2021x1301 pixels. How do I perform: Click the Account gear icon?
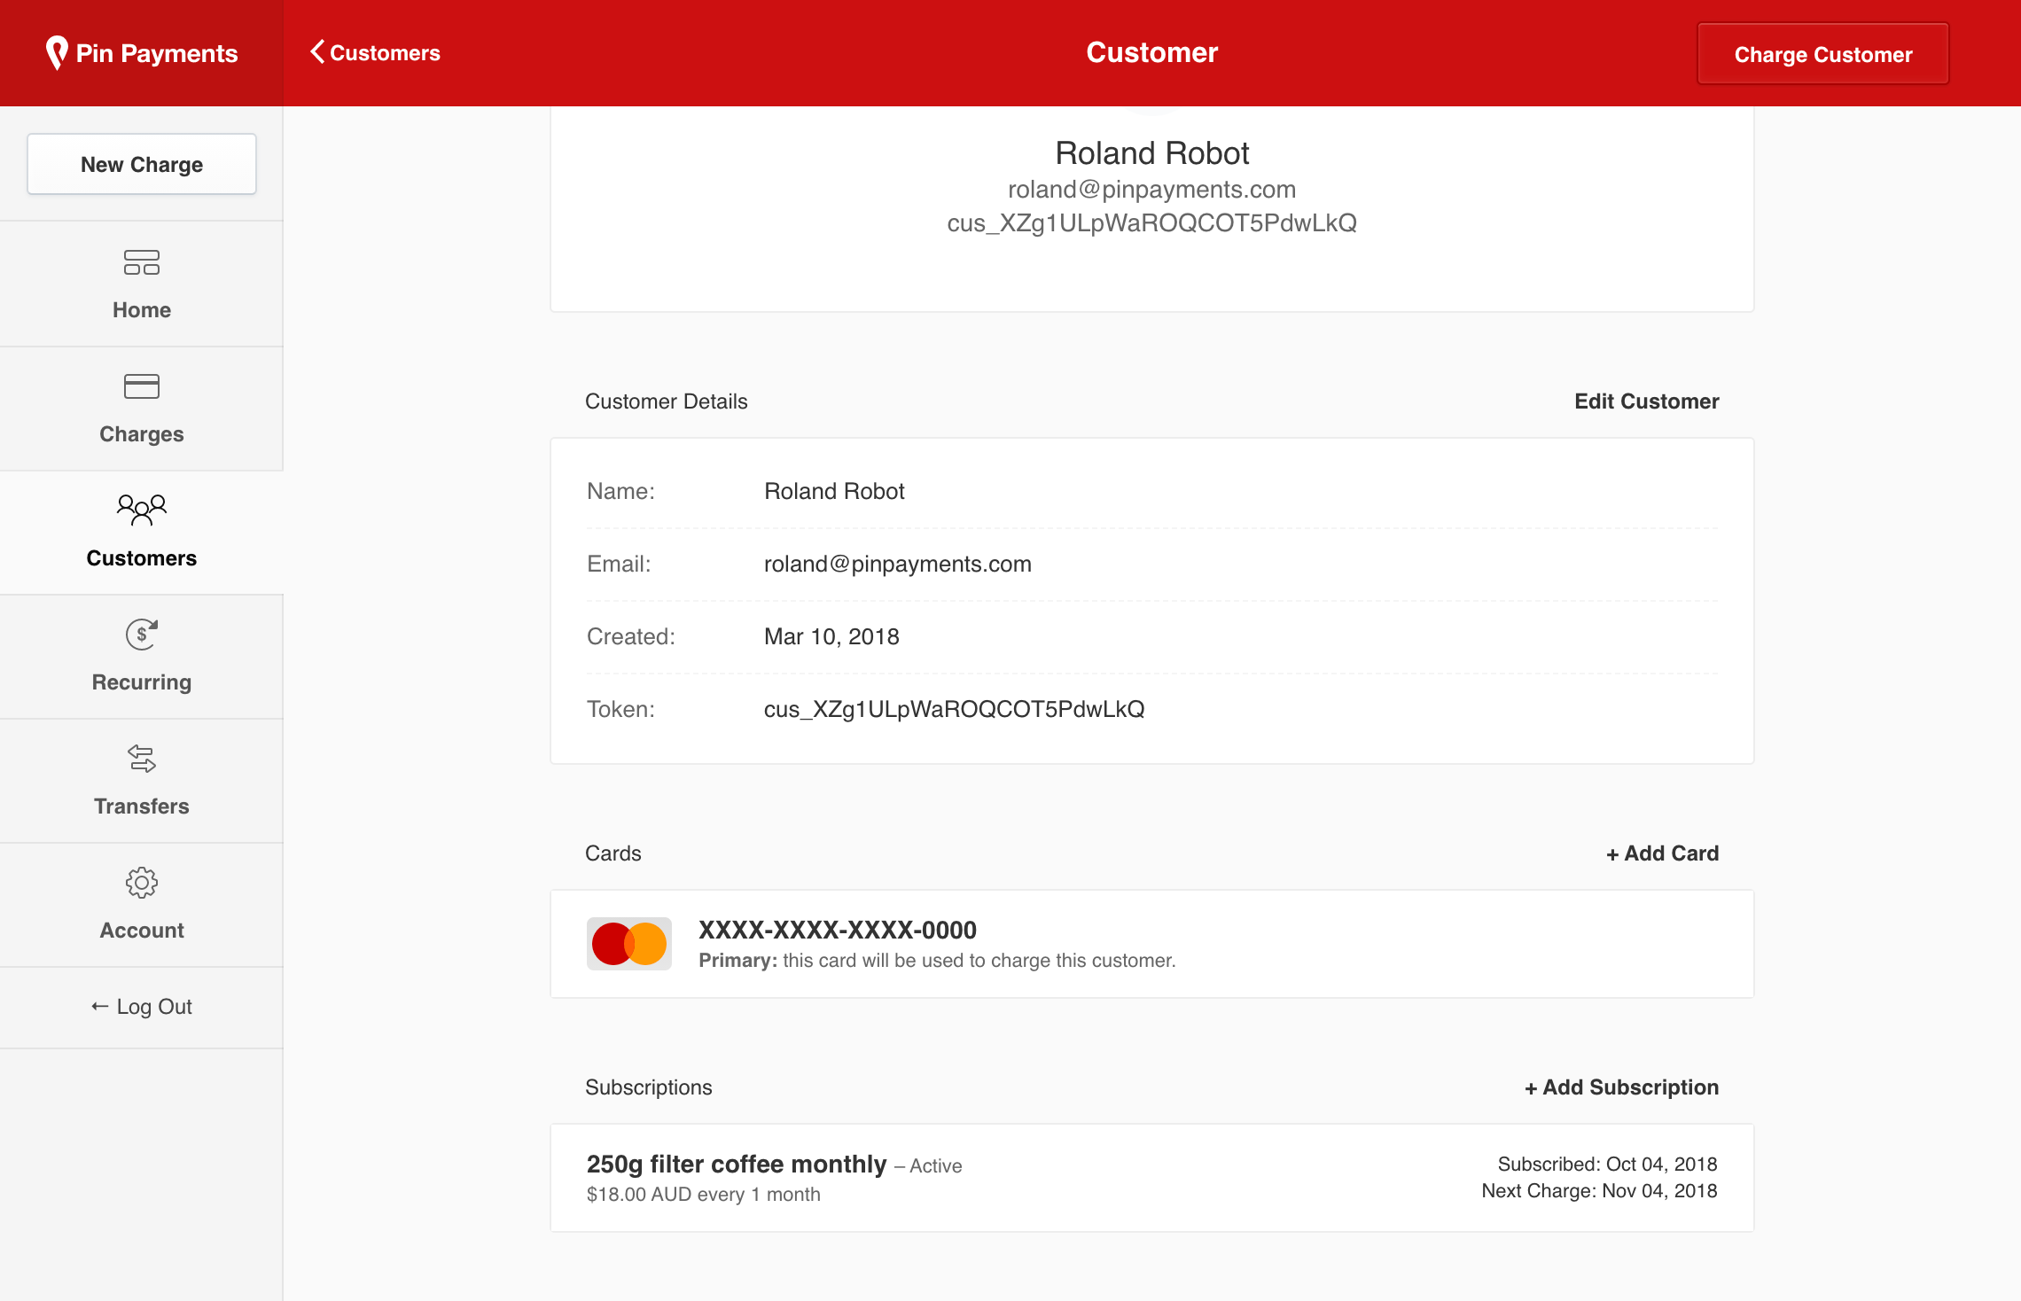click(x=142, y=883)
